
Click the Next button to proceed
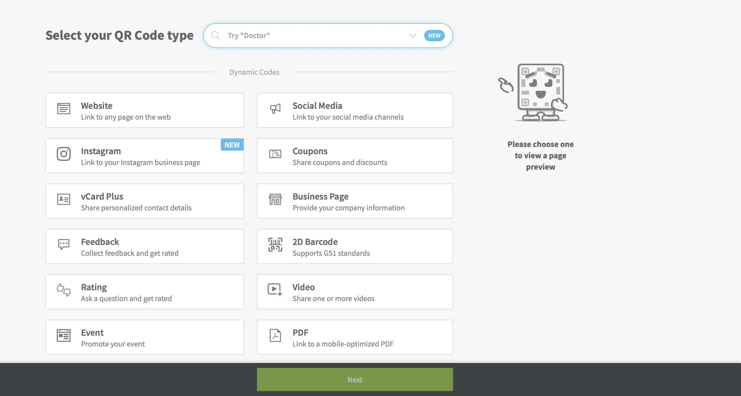(x=355, y=379)
